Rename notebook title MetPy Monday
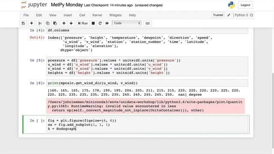This screenshot has width=274, height=154. 67,5
